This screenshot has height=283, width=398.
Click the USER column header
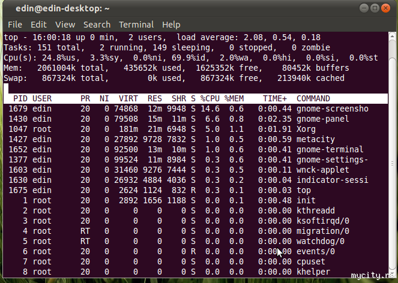point(42,99)
